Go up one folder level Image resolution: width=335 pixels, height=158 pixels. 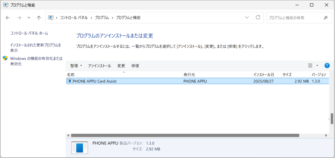(39, 18)
